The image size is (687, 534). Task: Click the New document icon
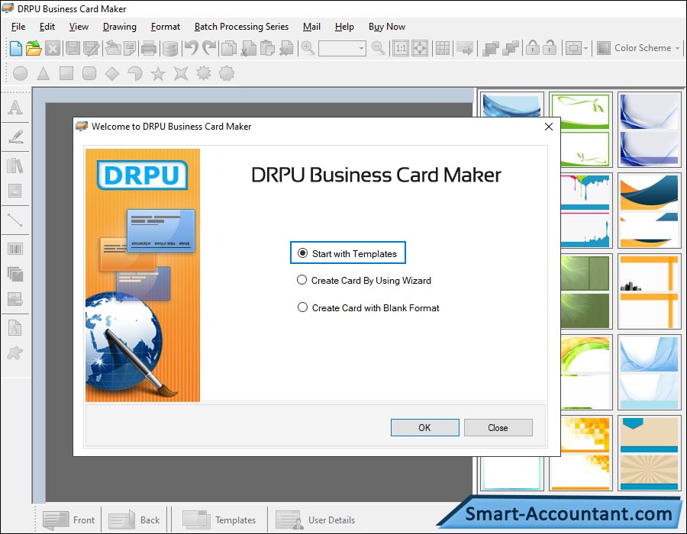tap(15, 48)
